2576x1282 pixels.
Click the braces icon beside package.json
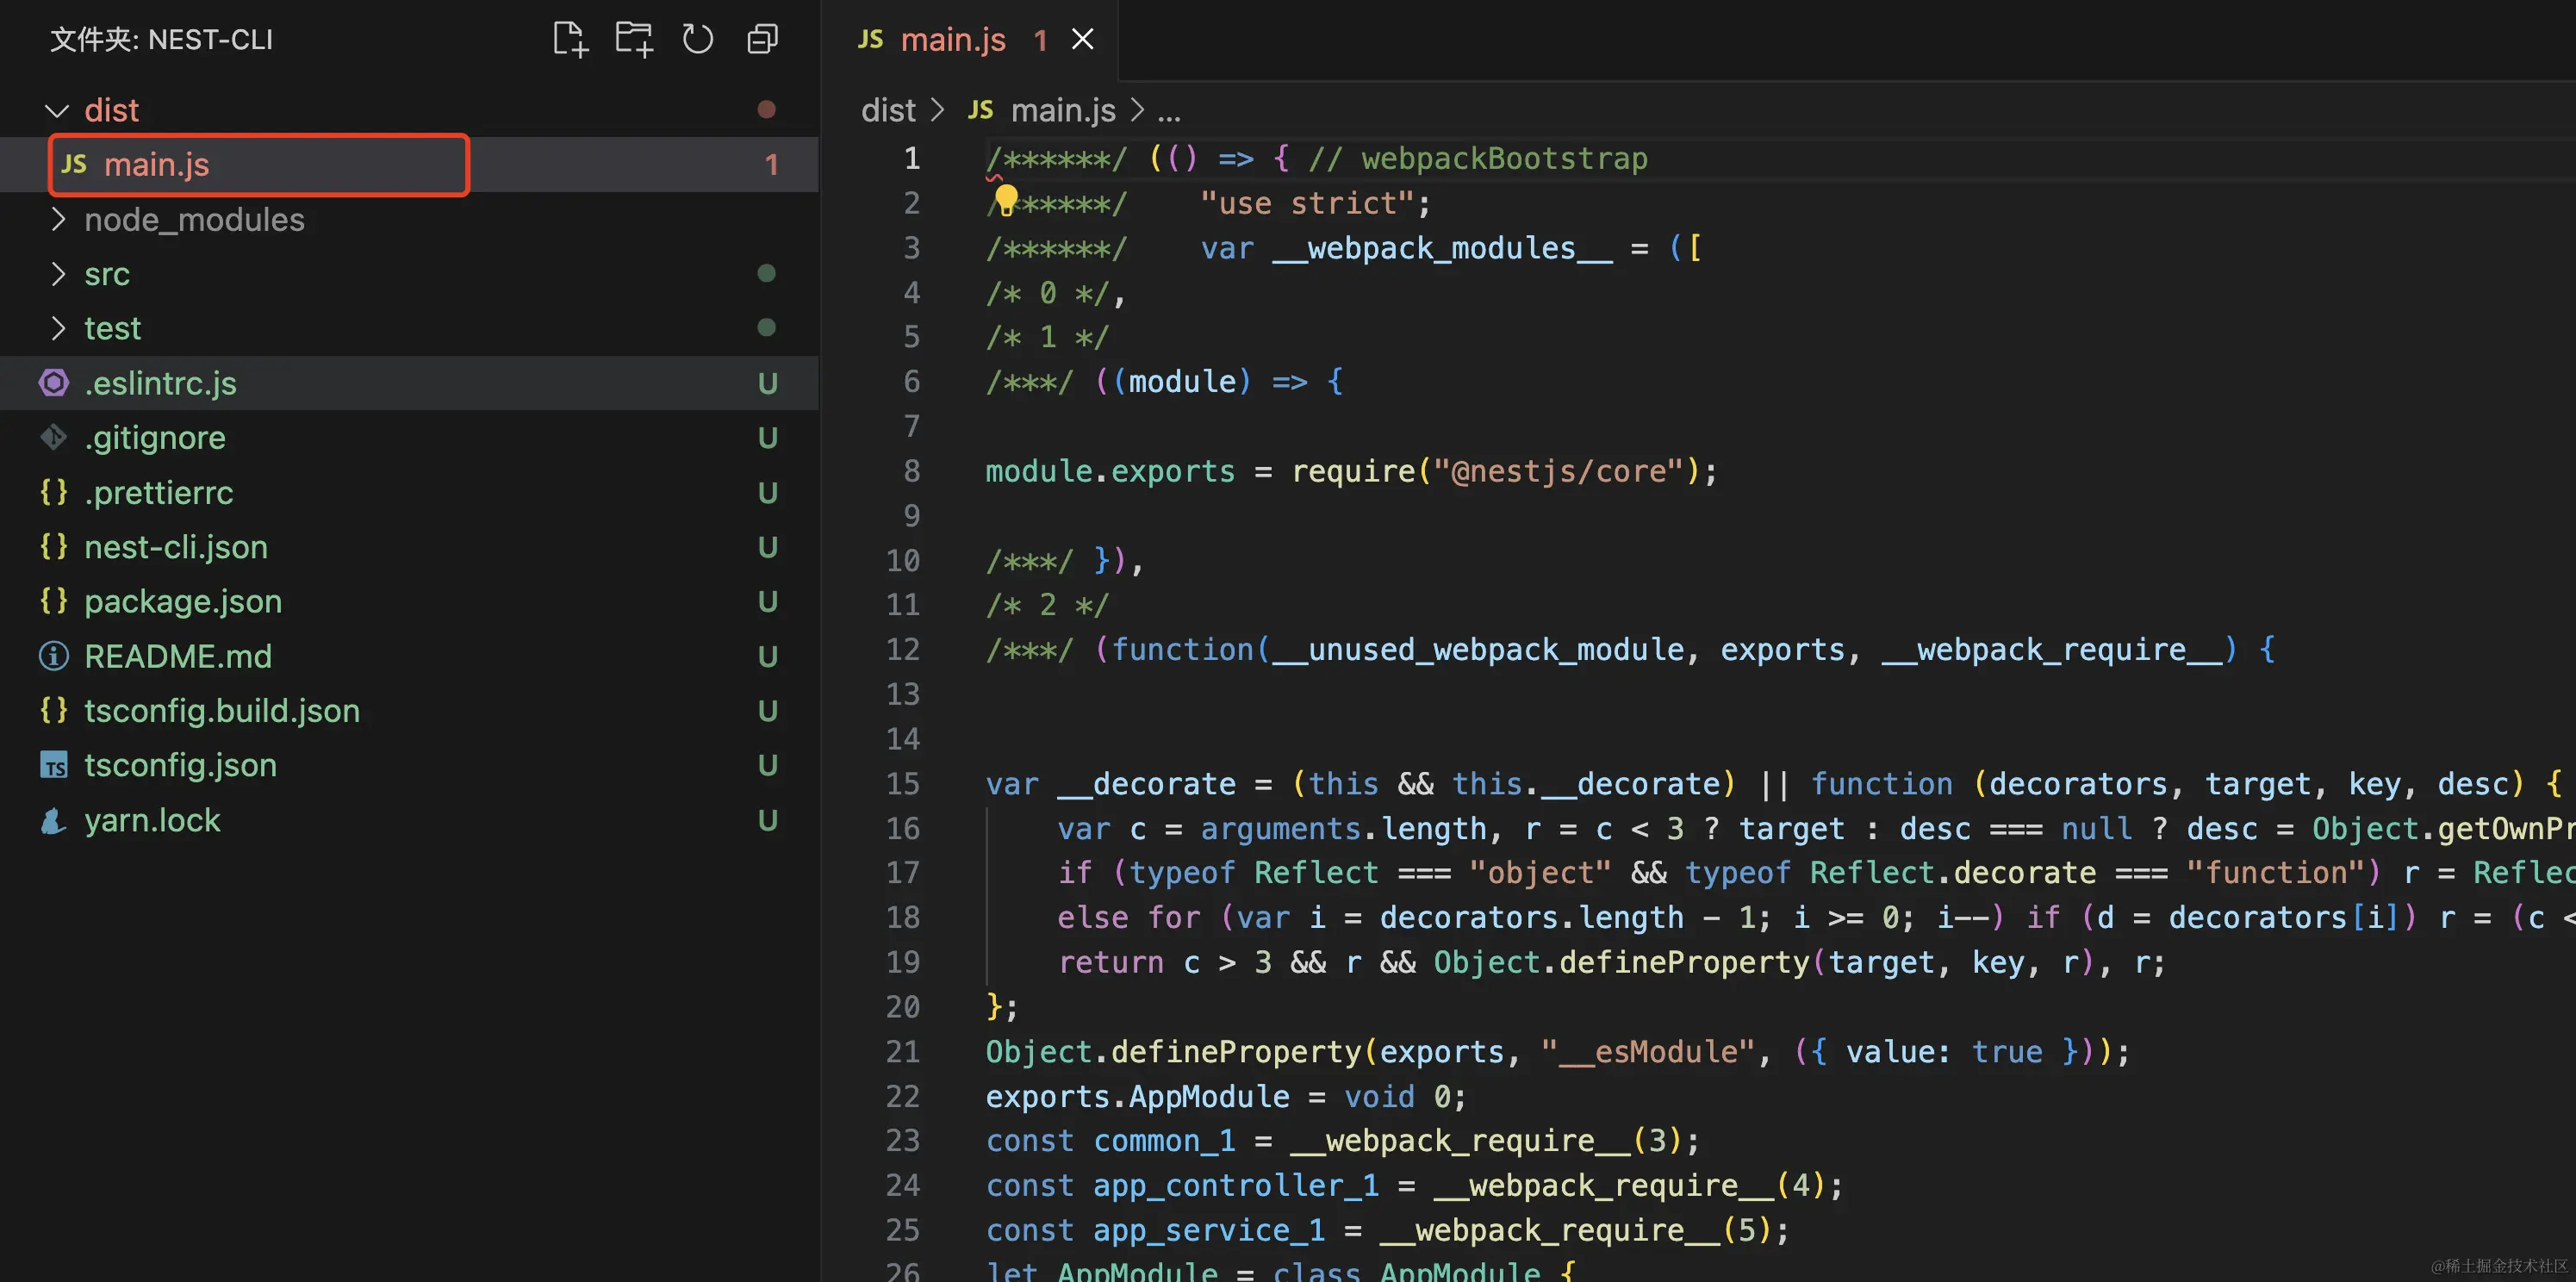pyautogui.click(x=54, y=600)
